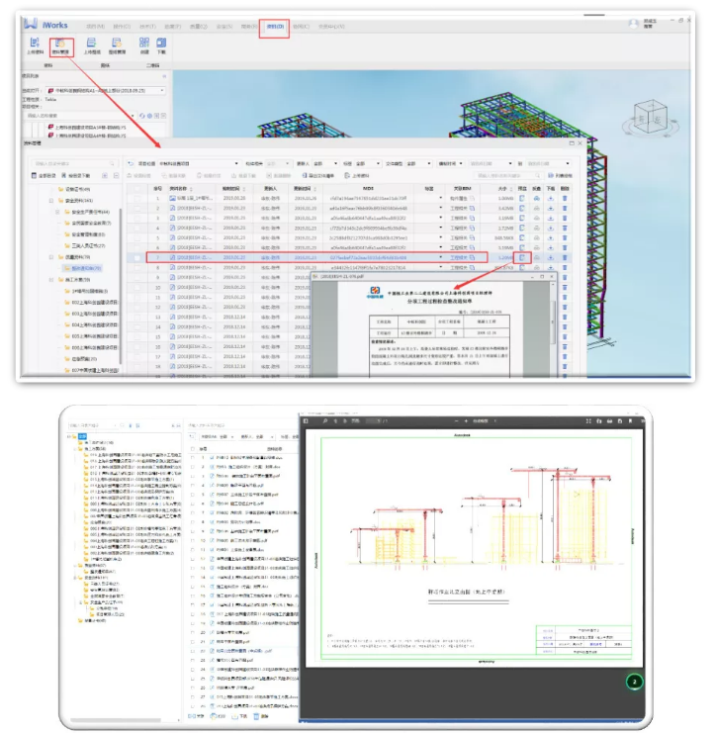The height and width of the screenshot is (734, 715).
Task: Open the Quality (Q) menu tab
Action: (199, 27)
